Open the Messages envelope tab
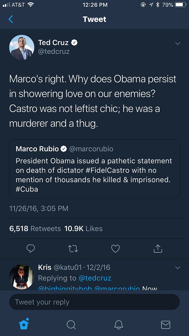Screen dimensions: 189x336 165,324
